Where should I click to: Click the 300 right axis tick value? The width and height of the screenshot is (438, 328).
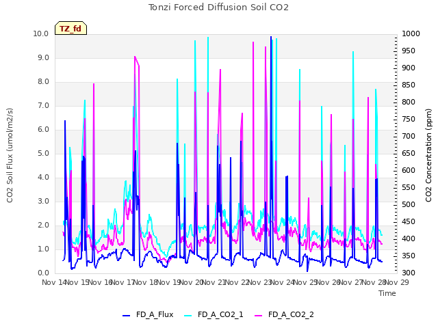tap(409, 273)
